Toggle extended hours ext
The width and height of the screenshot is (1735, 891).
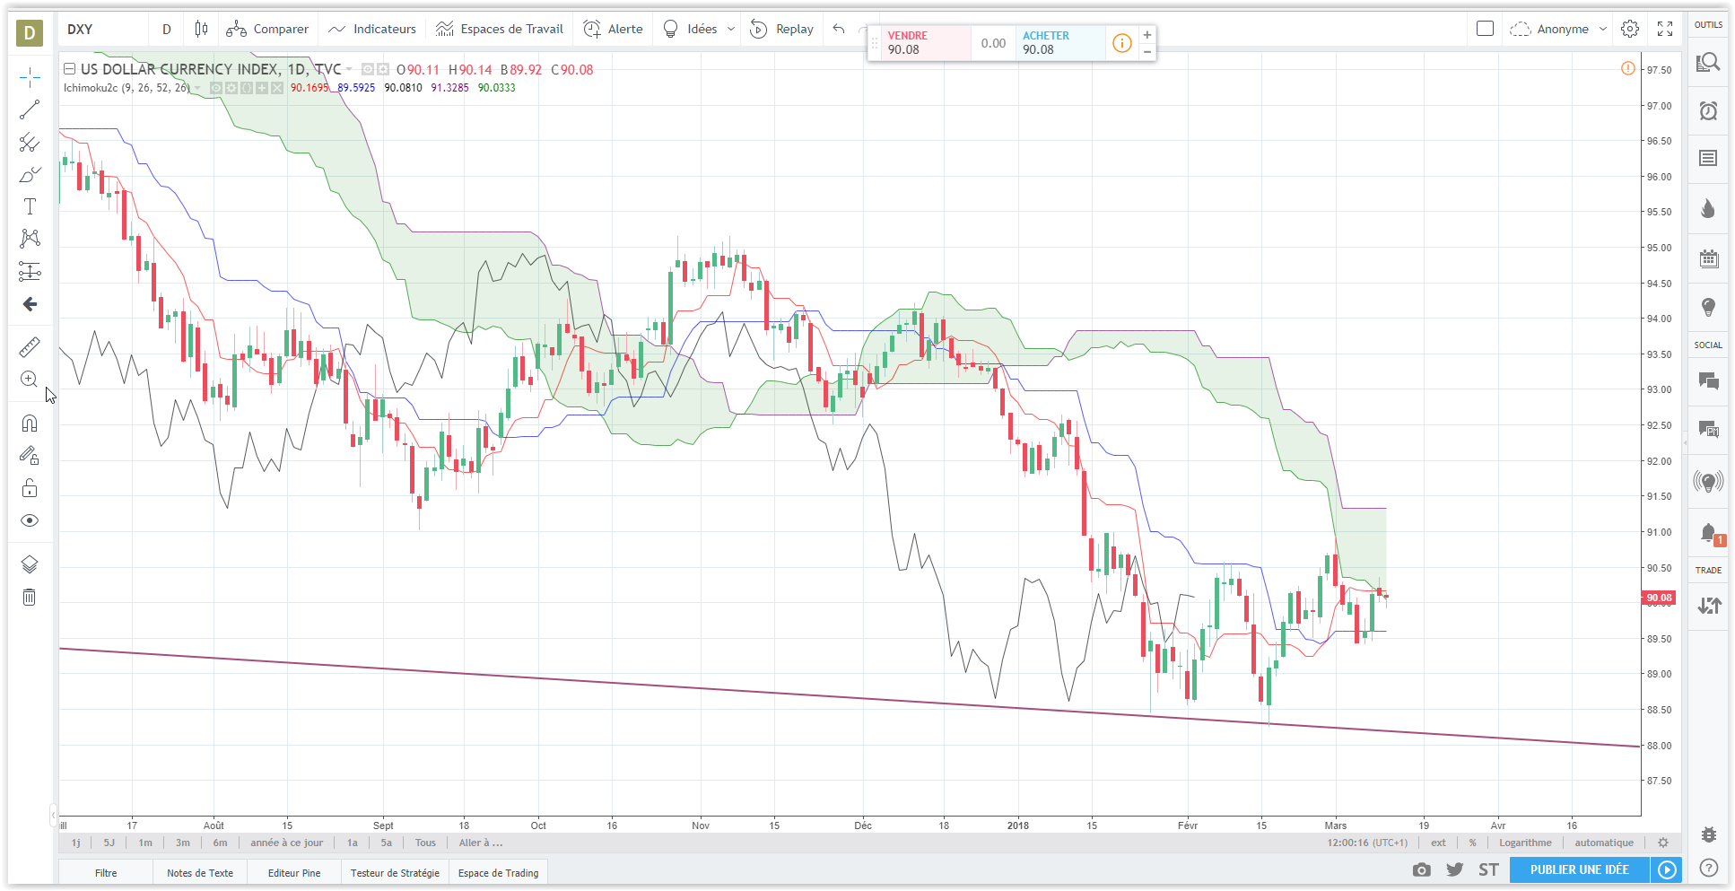point(1438,843)
